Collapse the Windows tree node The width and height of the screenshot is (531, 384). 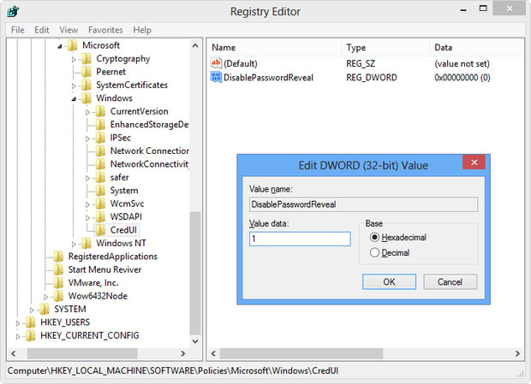click(74, 98)
